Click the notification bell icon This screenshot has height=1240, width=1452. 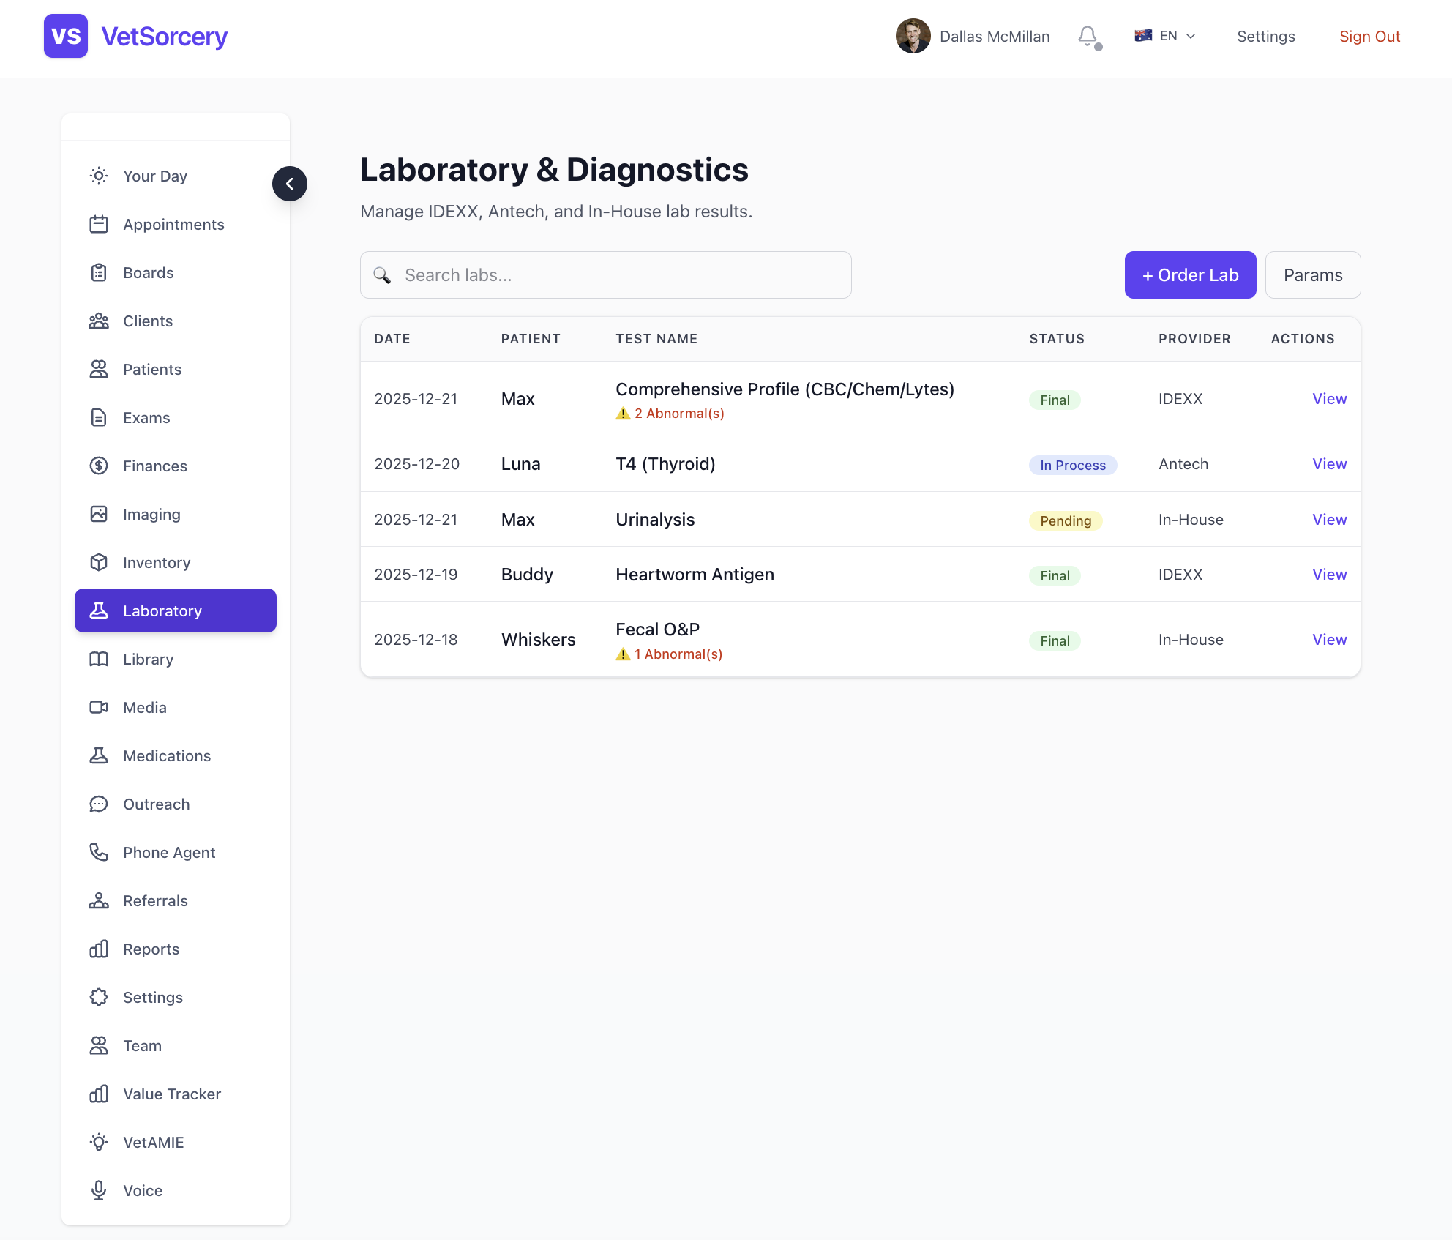(1088, 36)
